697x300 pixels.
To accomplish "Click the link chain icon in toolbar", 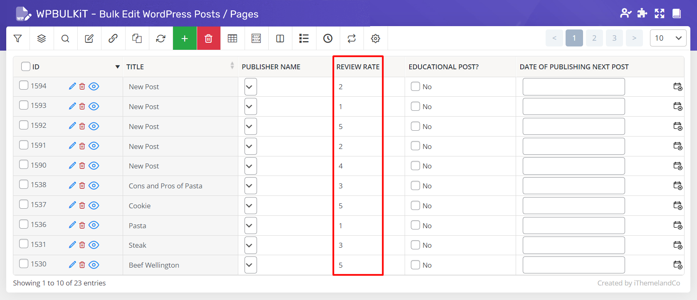I will (x=113, y=39).
